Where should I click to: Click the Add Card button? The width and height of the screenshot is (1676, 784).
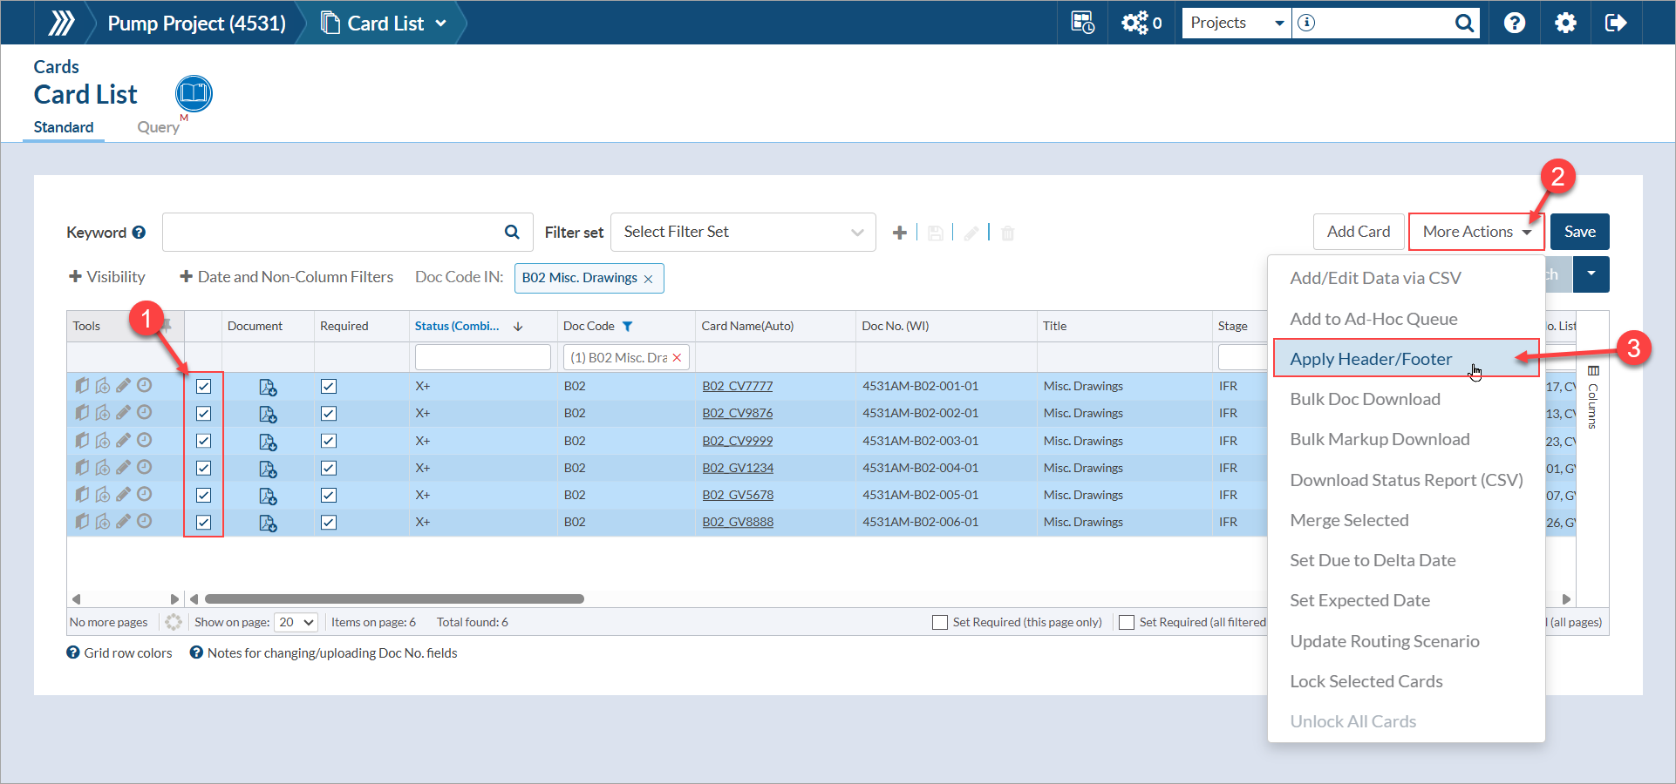1358,232
